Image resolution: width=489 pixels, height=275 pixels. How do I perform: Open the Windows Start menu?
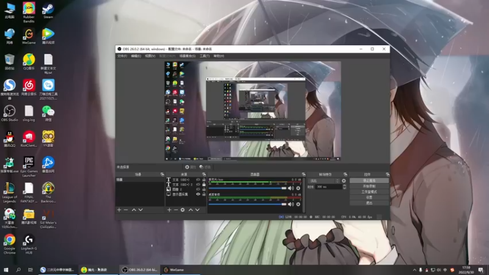click(6, 270)
